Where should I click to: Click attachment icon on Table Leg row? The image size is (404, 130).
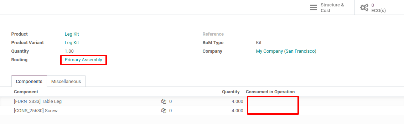(164, 102)
